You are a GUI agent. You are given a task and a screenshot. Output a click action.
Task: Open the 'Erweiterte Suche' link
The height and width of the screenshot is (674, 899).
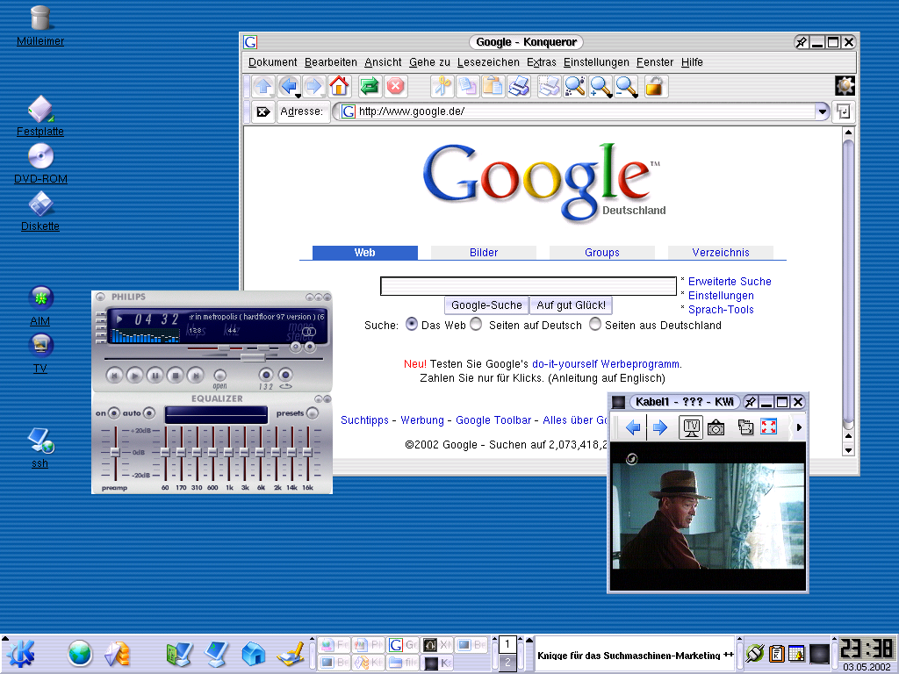730,282
